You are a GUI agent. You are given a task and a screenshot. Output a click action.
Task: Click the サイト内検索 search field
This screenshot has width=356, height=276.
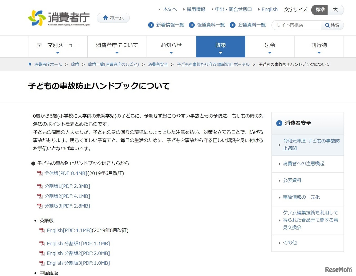click(x=296, y=25)
